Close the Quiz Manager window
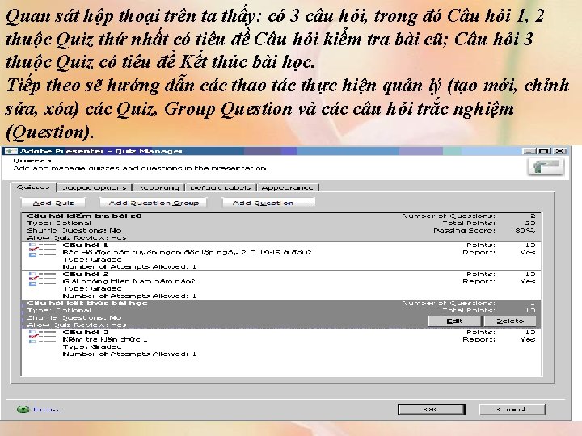 (x=559, y=151)
